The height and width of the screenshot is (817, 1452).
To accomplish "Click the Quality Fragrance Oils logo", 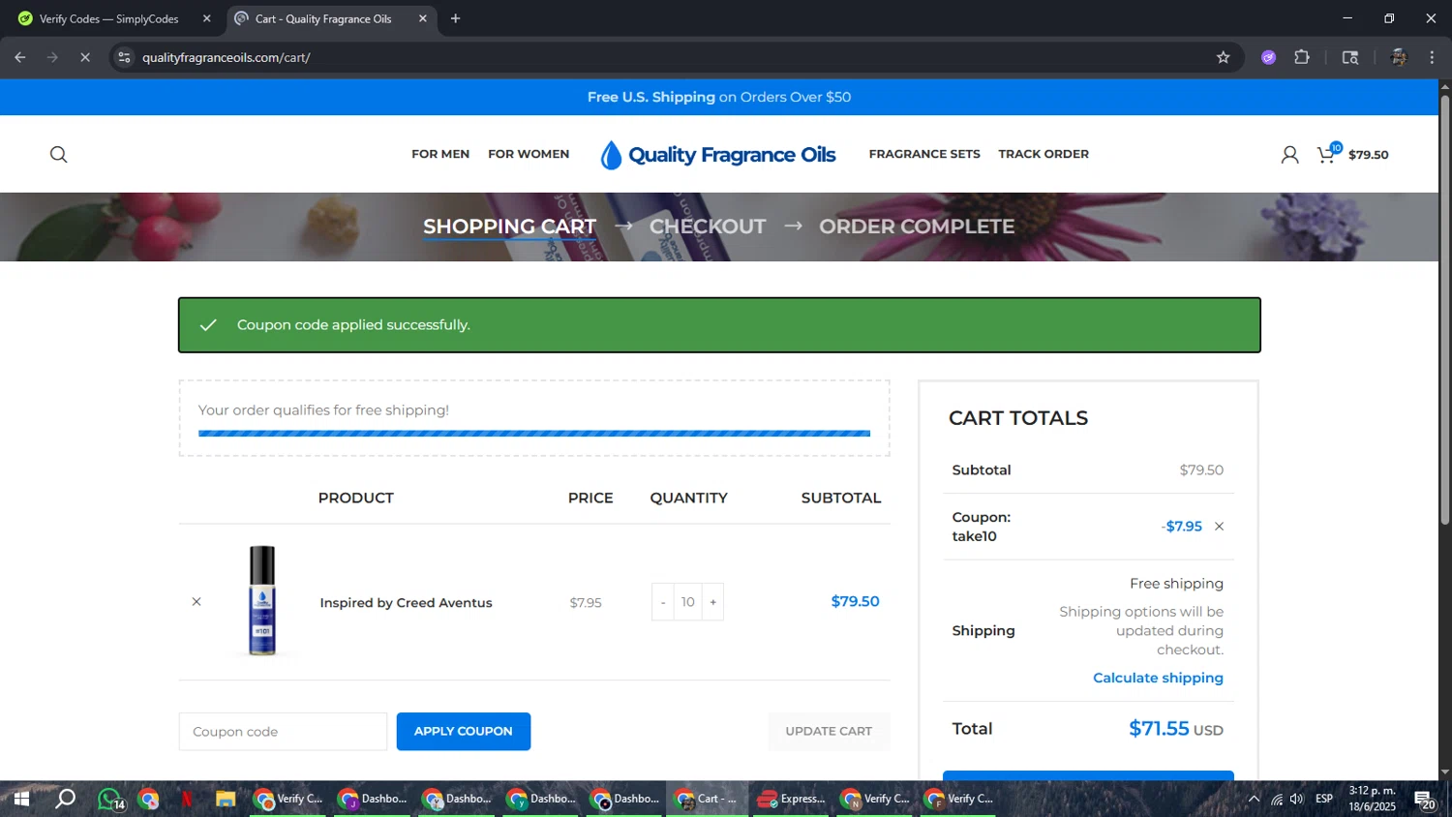I will pyautogui.click(x=717, y=155).
